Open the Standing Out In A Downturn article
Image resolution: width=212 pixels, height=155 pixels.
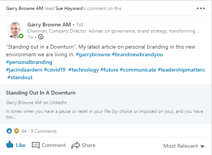tap(41, 93)
